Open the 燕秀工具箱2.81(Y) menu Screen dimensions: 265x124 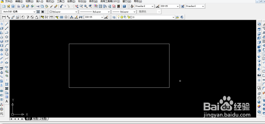pos(110,1)
